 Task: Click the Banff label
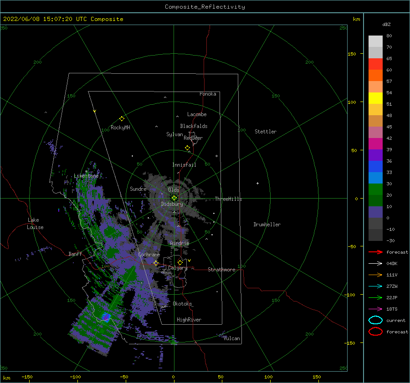coord(75,254)
